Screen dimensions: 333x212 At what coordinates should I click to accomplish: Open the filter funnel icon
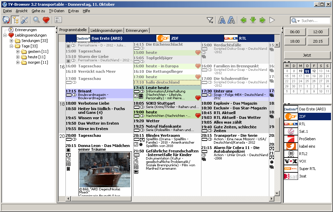pos(210,20)
